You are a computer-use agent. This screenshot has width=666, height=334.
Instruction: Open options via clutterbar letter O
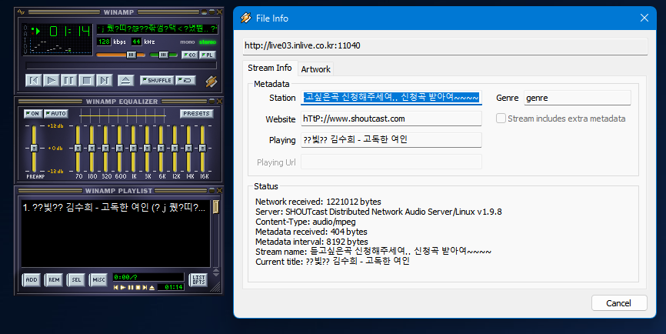25,28
